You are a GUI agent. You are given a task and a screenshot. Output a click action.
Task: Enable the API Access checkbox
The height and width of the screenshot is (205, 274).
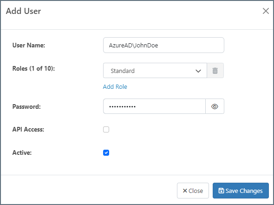106,129
